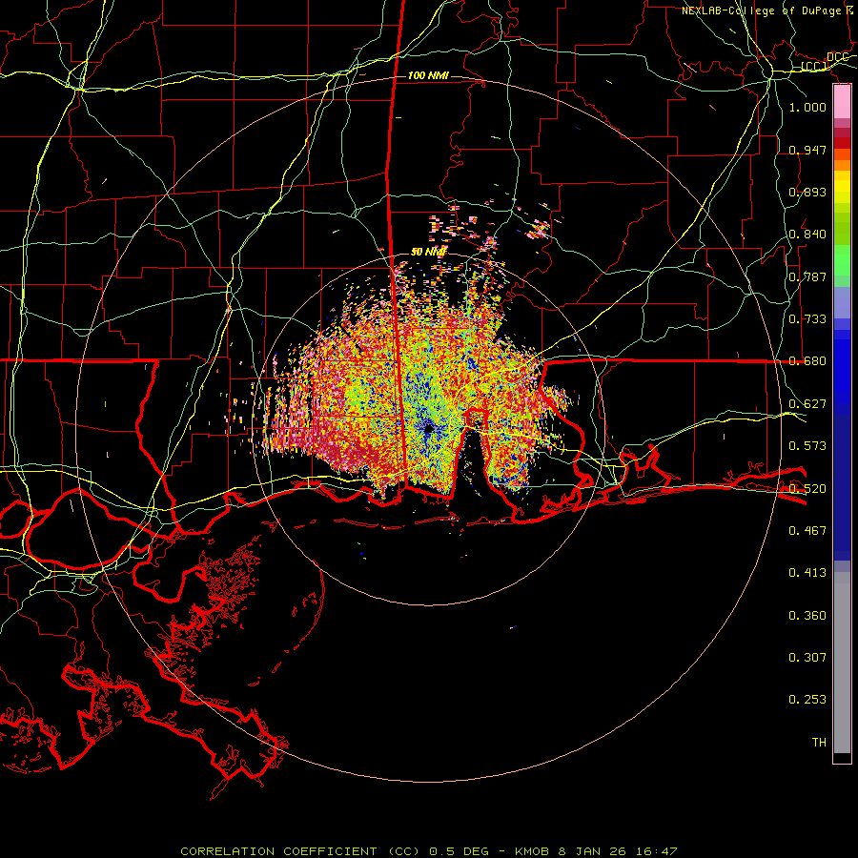Click the 0.360 scale value
This screenshot has width=858, height=858.
(x=807, y=616)
